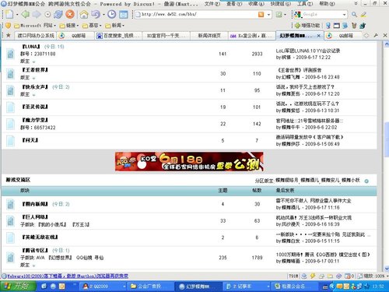The image size is (389, 292).
Task: Switch to the 新闻详细页 tab
Action: pos(209,36)
